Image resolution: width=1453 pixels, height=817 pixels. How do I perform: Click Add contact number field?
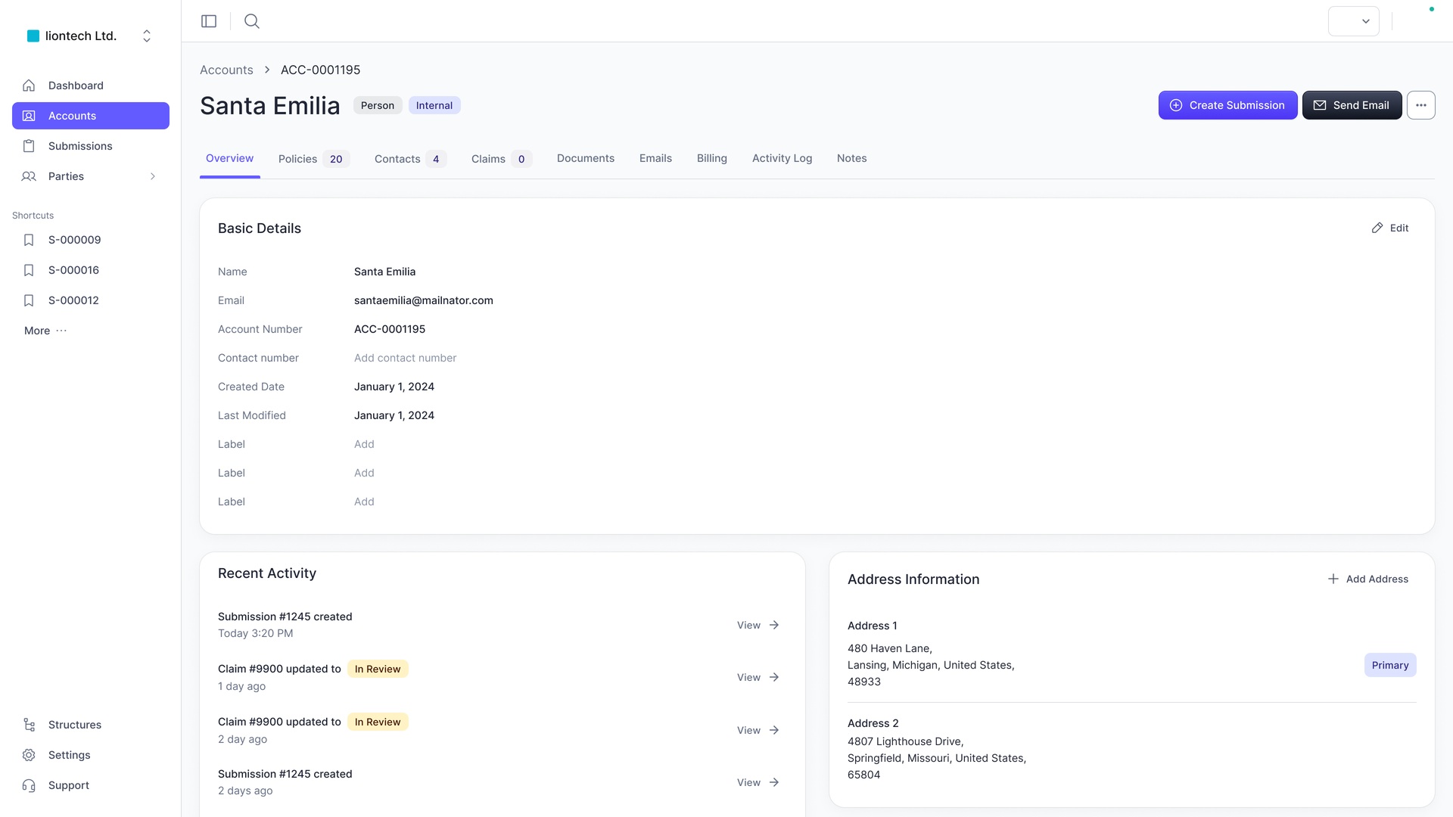pyautogui.click(x=405, y=358)
